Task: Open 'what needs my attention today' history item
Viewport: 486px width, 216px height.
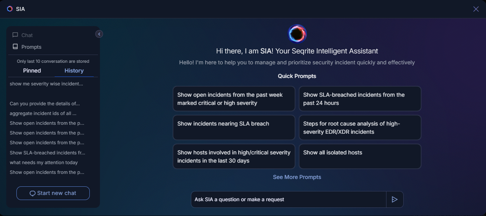Action: tap(44, 163)
